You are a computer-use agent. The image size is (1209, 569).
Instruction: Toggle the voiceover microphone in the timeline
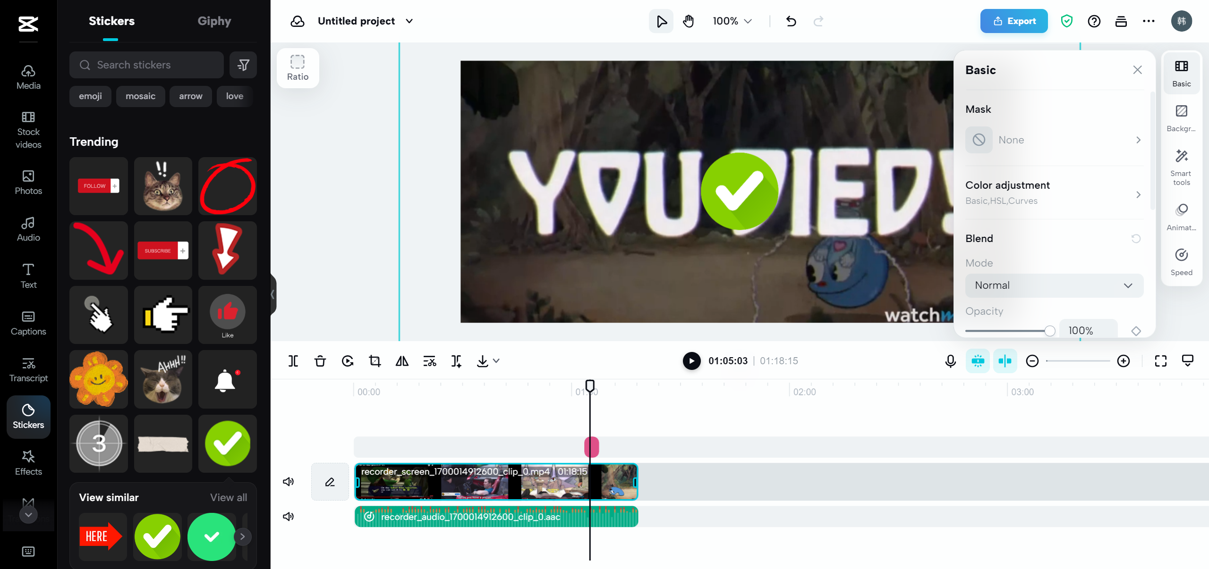pyautogui.click(x=950, y=361)
